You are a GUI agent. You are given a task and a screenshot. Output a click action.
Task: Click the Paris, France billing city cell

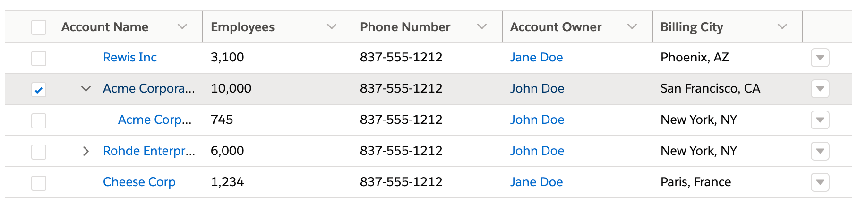click(x=695, y=182)
